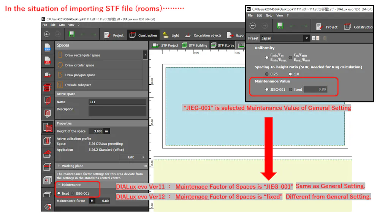380x216 pixels.
Task: Click the Maintenance factor 0.80 field
Action: [103, 201]
